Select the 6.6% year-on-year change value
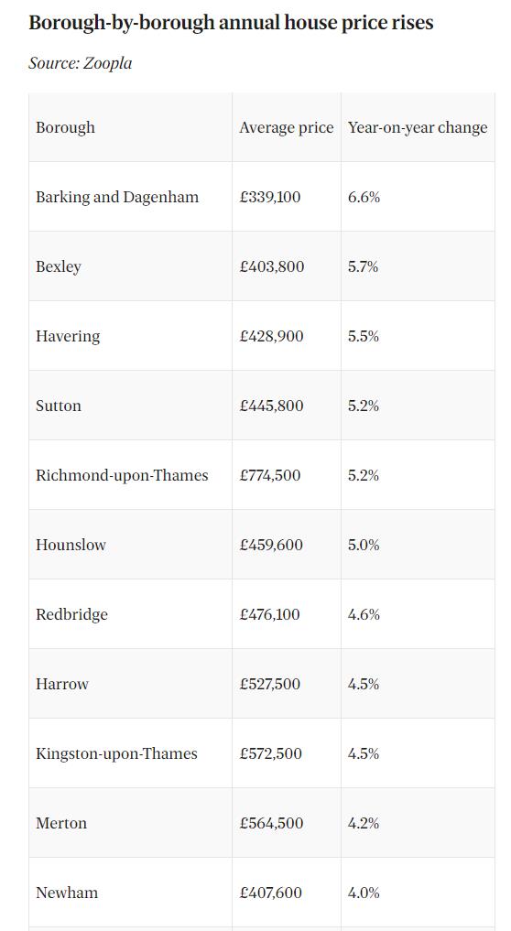The width and height of the screenshot is (511, 931). tap(364, 197)
